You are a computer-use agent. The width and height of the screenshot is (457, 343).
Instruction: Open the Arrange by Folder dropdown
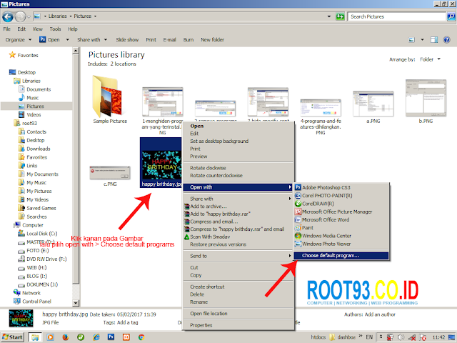point(430,59)
